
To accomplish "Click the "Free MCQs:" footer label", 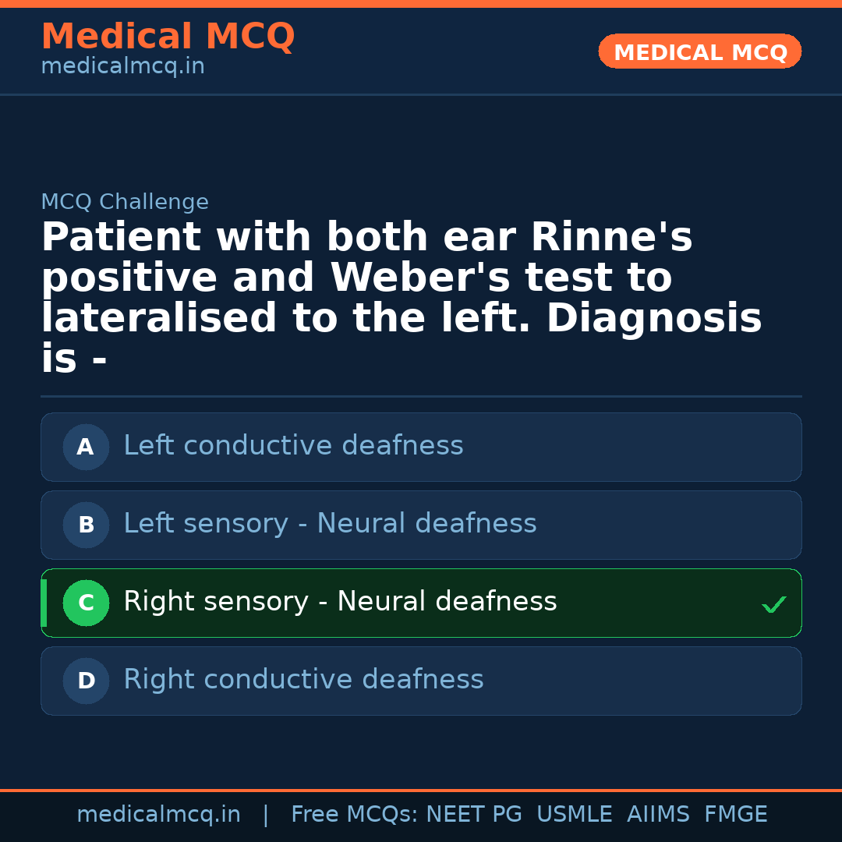I will click(x=355, y=815).
